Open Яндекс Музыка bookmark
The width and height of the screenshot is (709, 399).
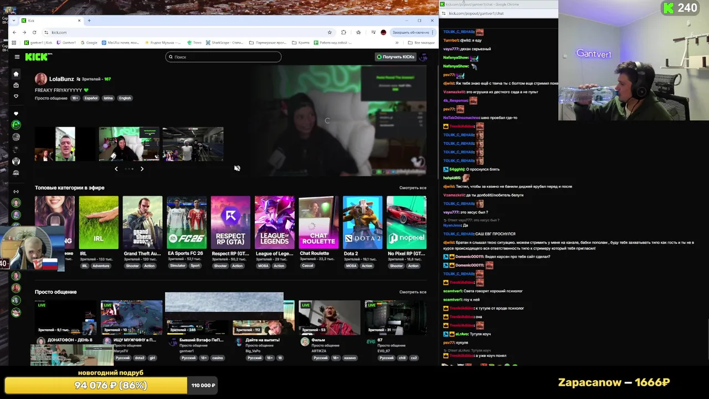point(163,43)
